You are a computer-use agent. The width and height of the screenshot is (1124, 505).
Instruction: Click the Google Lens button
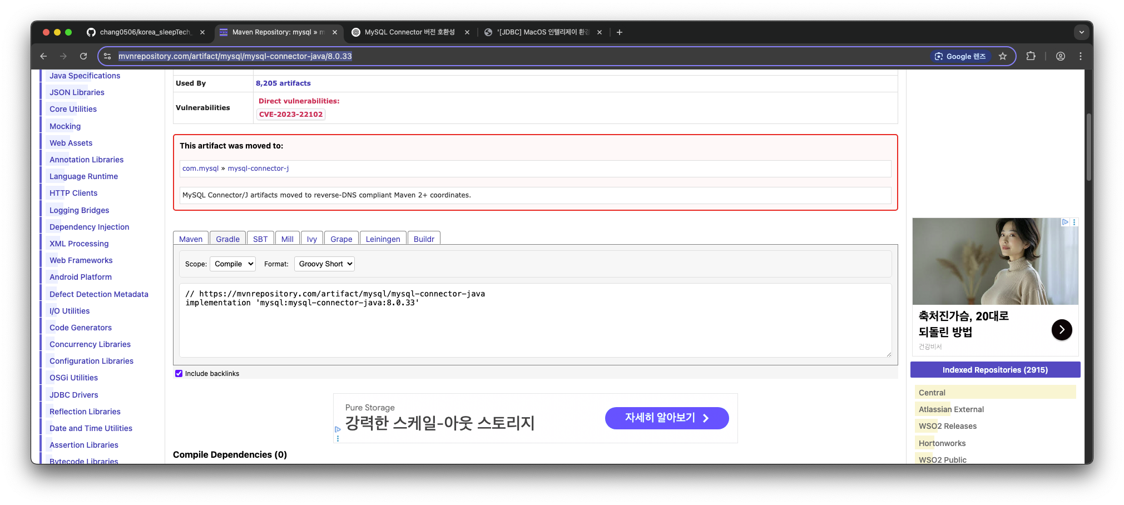pos(960,56)
